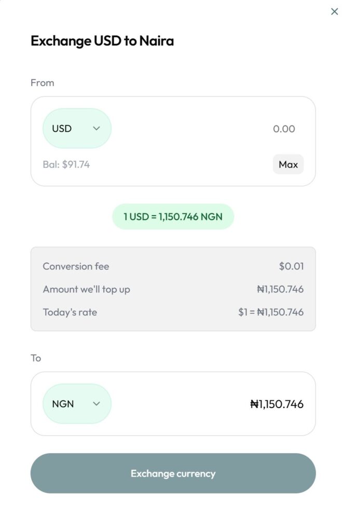Close the exchange dialog with the X
The height and width of the screenshot is (531, 345).
point(335,11)
